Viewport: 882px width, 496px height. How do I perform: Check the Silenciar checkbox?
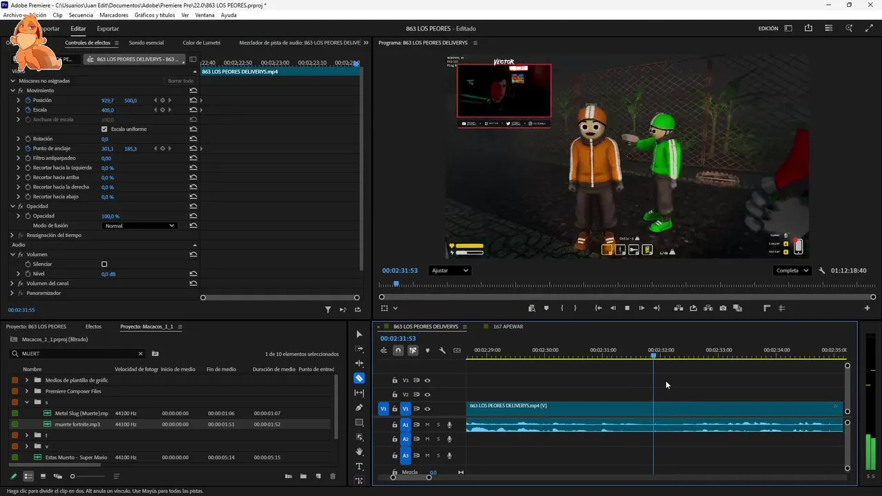coord(104,264)
